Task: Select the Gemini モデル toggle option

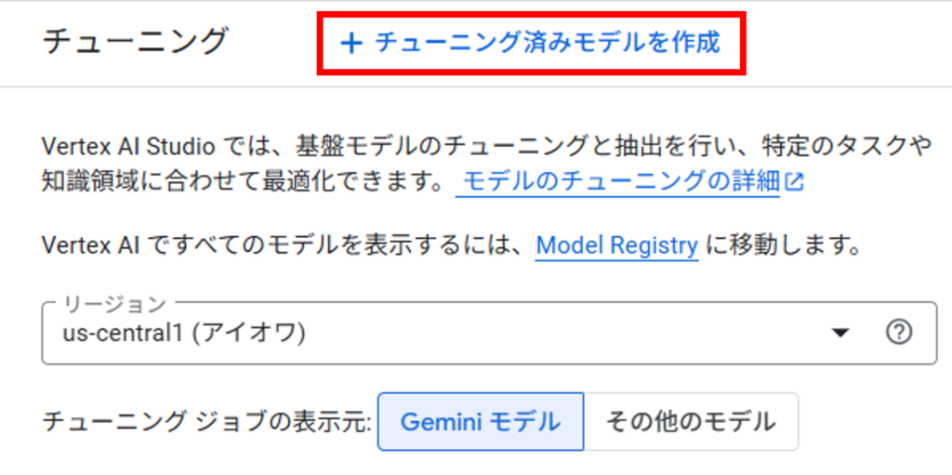Action: [x=481, y=421]
